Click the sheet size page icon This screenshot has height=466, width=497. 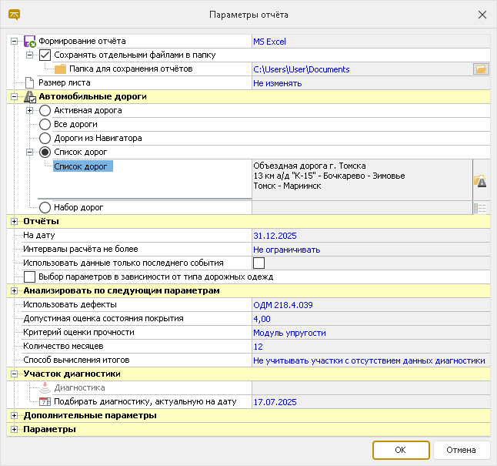(x=30, y=83)
